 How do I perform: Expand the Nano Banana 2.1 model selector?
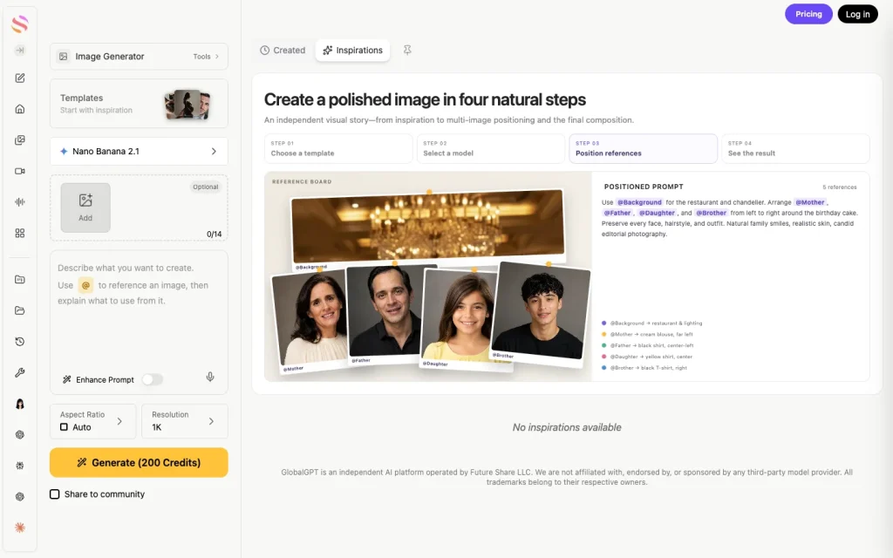[x=139, y=152]
